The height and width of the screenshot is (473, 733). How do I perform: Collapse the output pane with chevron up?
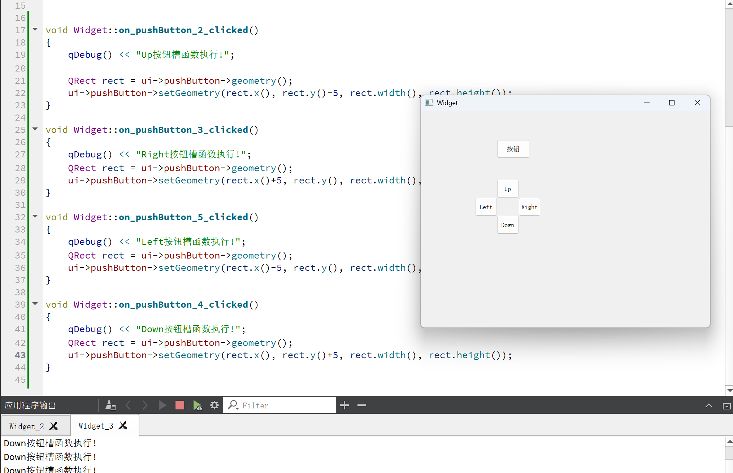(x=708, y=405)
